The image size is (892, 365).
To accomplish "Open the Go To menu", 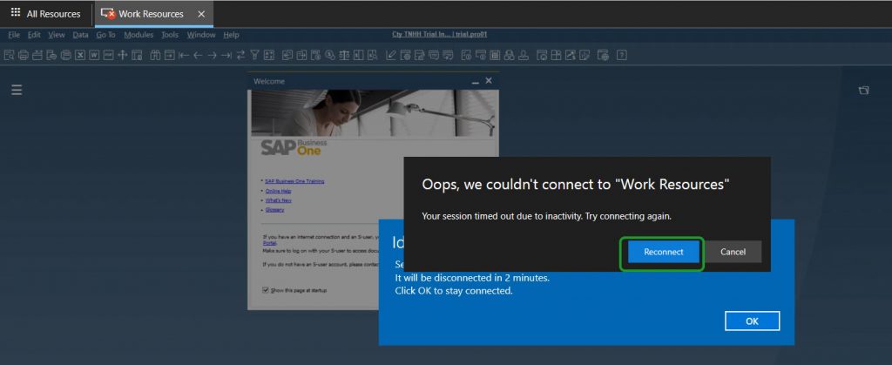I will (x=105, y=35).
